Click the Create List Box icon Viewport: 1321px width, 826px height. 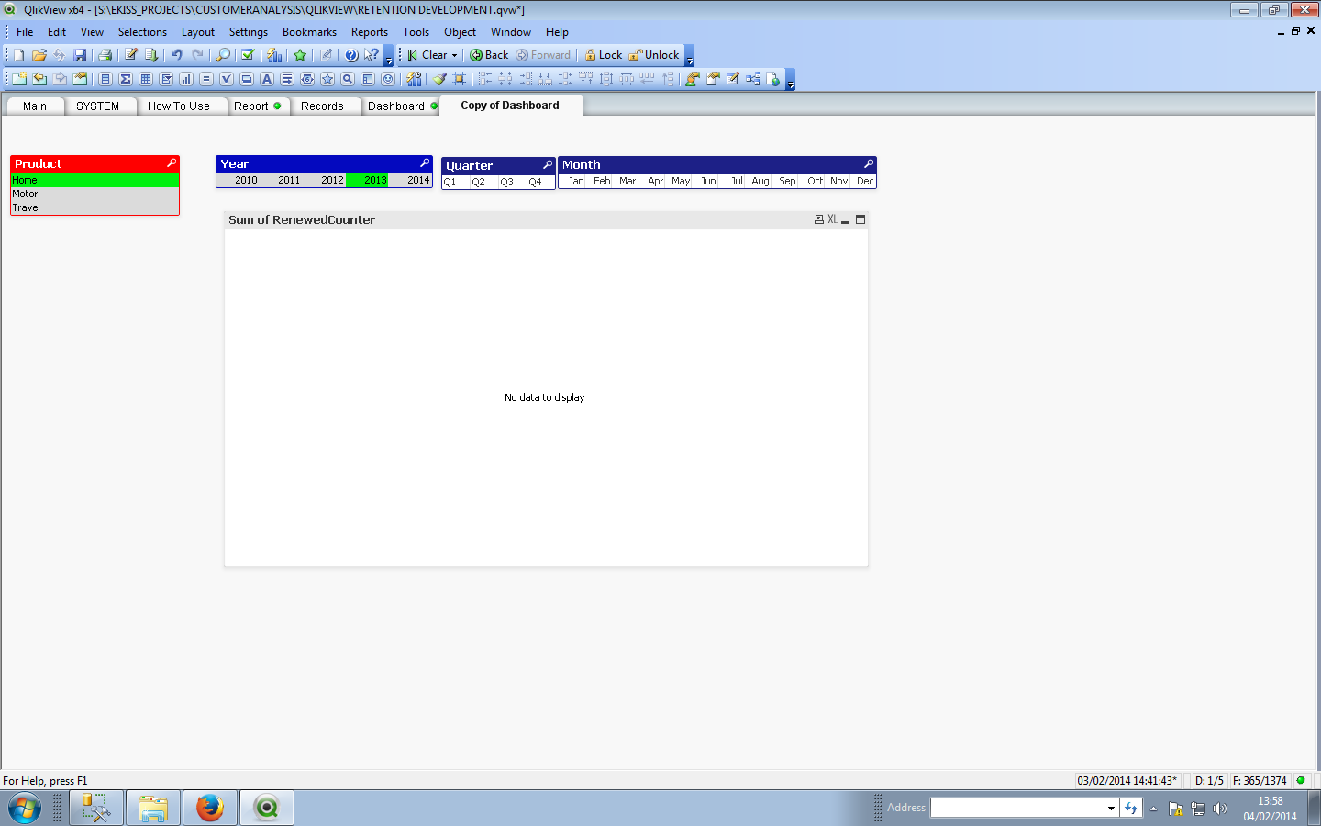click(x=105, y=79)
